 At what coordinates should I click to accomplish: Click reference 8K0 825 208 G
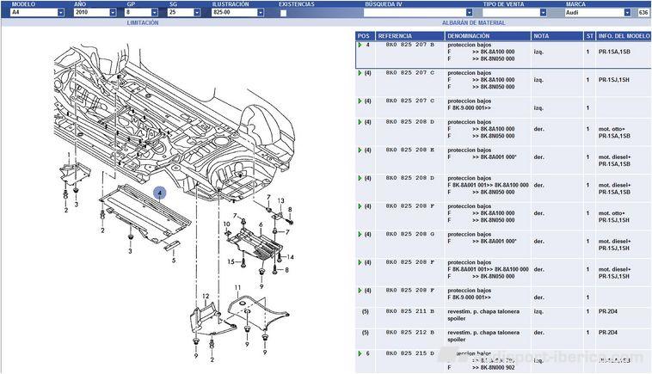(x=409, y=234)
